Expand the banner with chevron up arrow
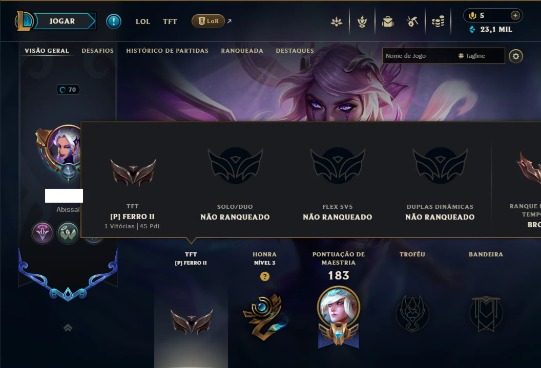This screenshot has width=541, height=368. (x=68, y=328)
